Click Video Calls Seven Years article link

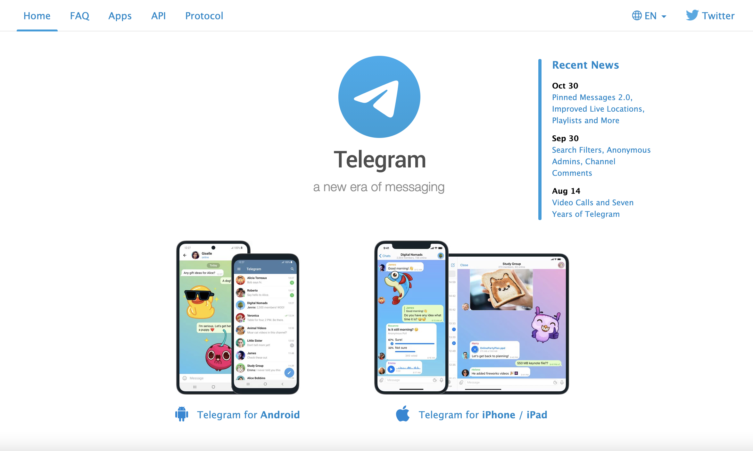point(593,208)
